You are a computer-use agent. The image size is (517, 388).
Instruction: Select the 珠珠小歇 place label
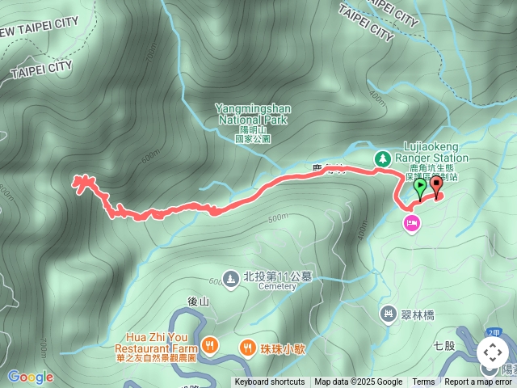[x=283, y=349]
